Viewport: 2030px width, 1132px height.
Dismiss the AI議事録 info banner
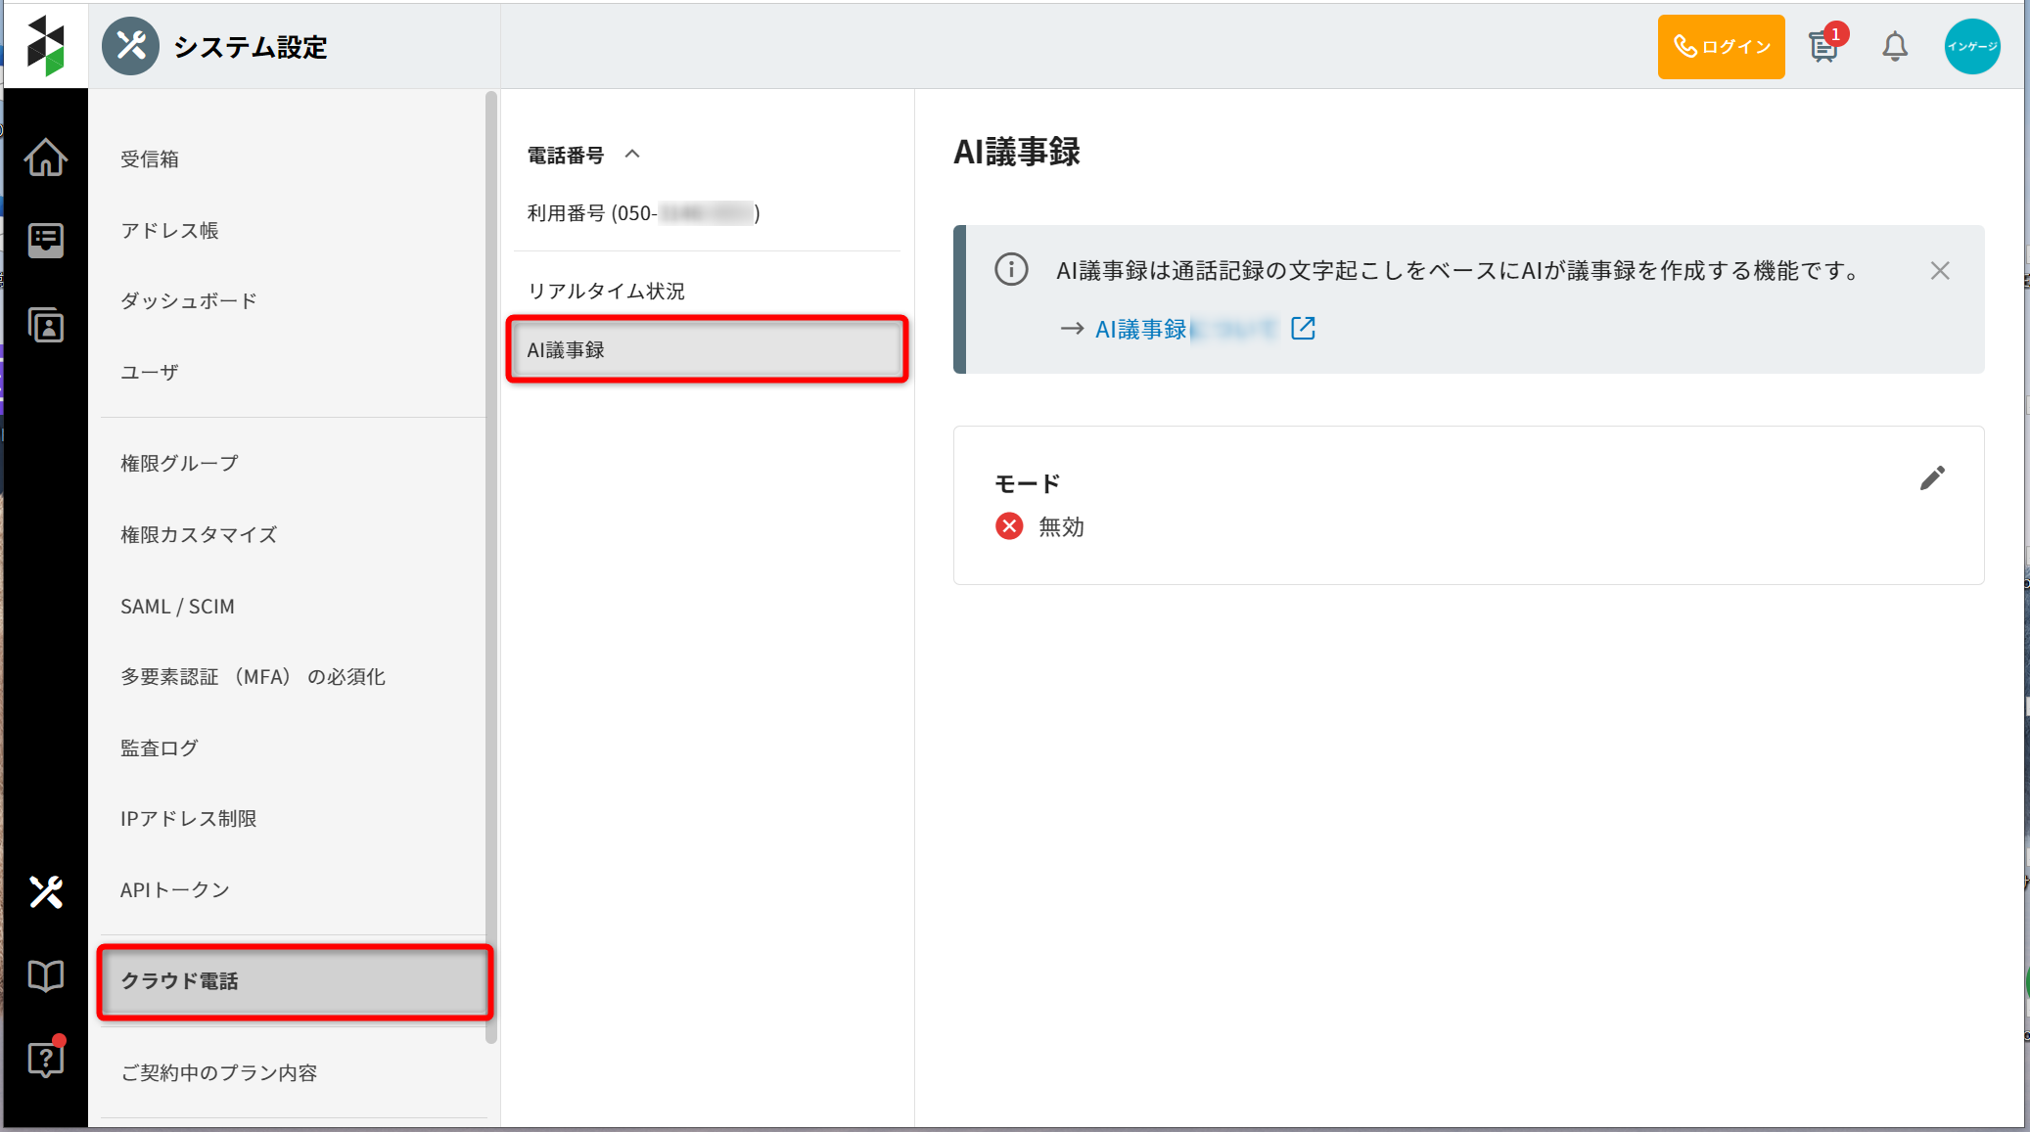pyautogui.click(x=1940, y=270)
